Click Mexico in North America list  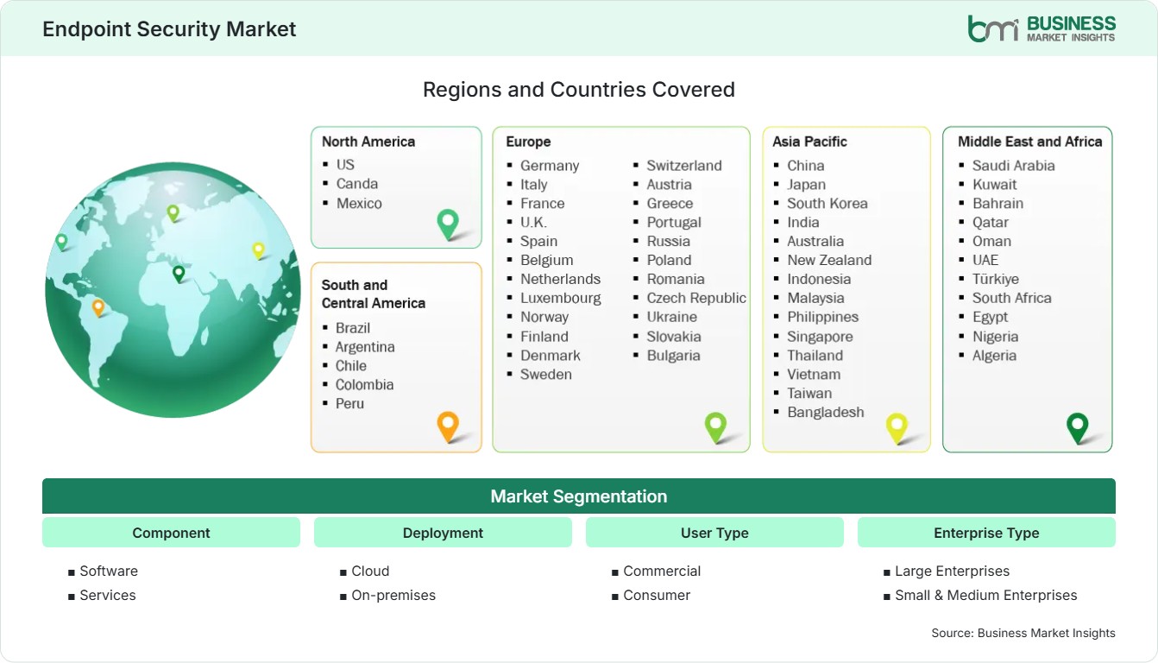[x=359, y=203]
